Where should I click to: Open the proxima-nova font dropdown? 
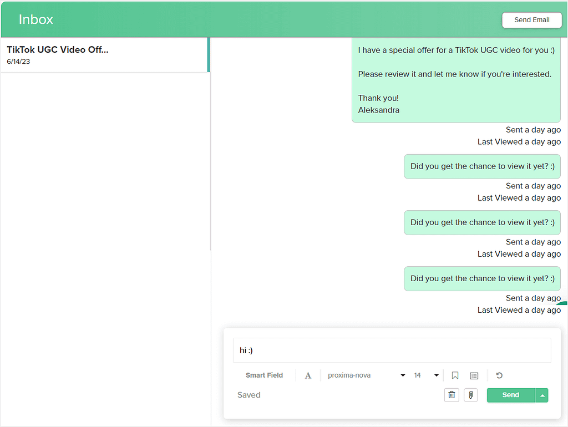click(x=366, y=375)
